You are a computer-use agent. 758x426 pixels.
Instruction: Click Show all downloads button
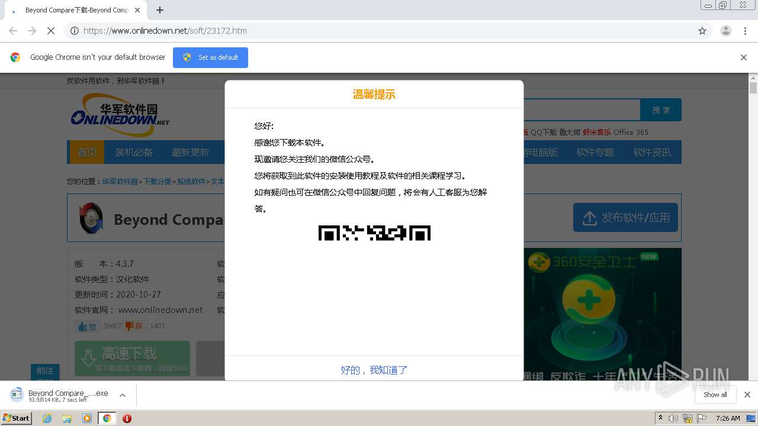[715, 395]
